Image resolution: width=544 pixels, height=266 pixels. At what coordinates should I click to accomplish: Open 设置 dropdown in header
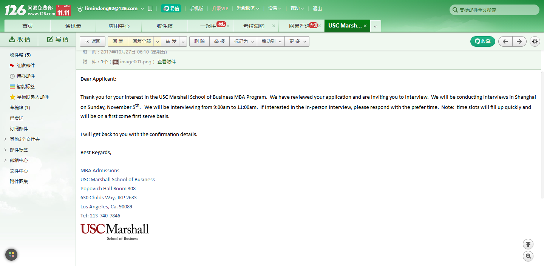275,9
